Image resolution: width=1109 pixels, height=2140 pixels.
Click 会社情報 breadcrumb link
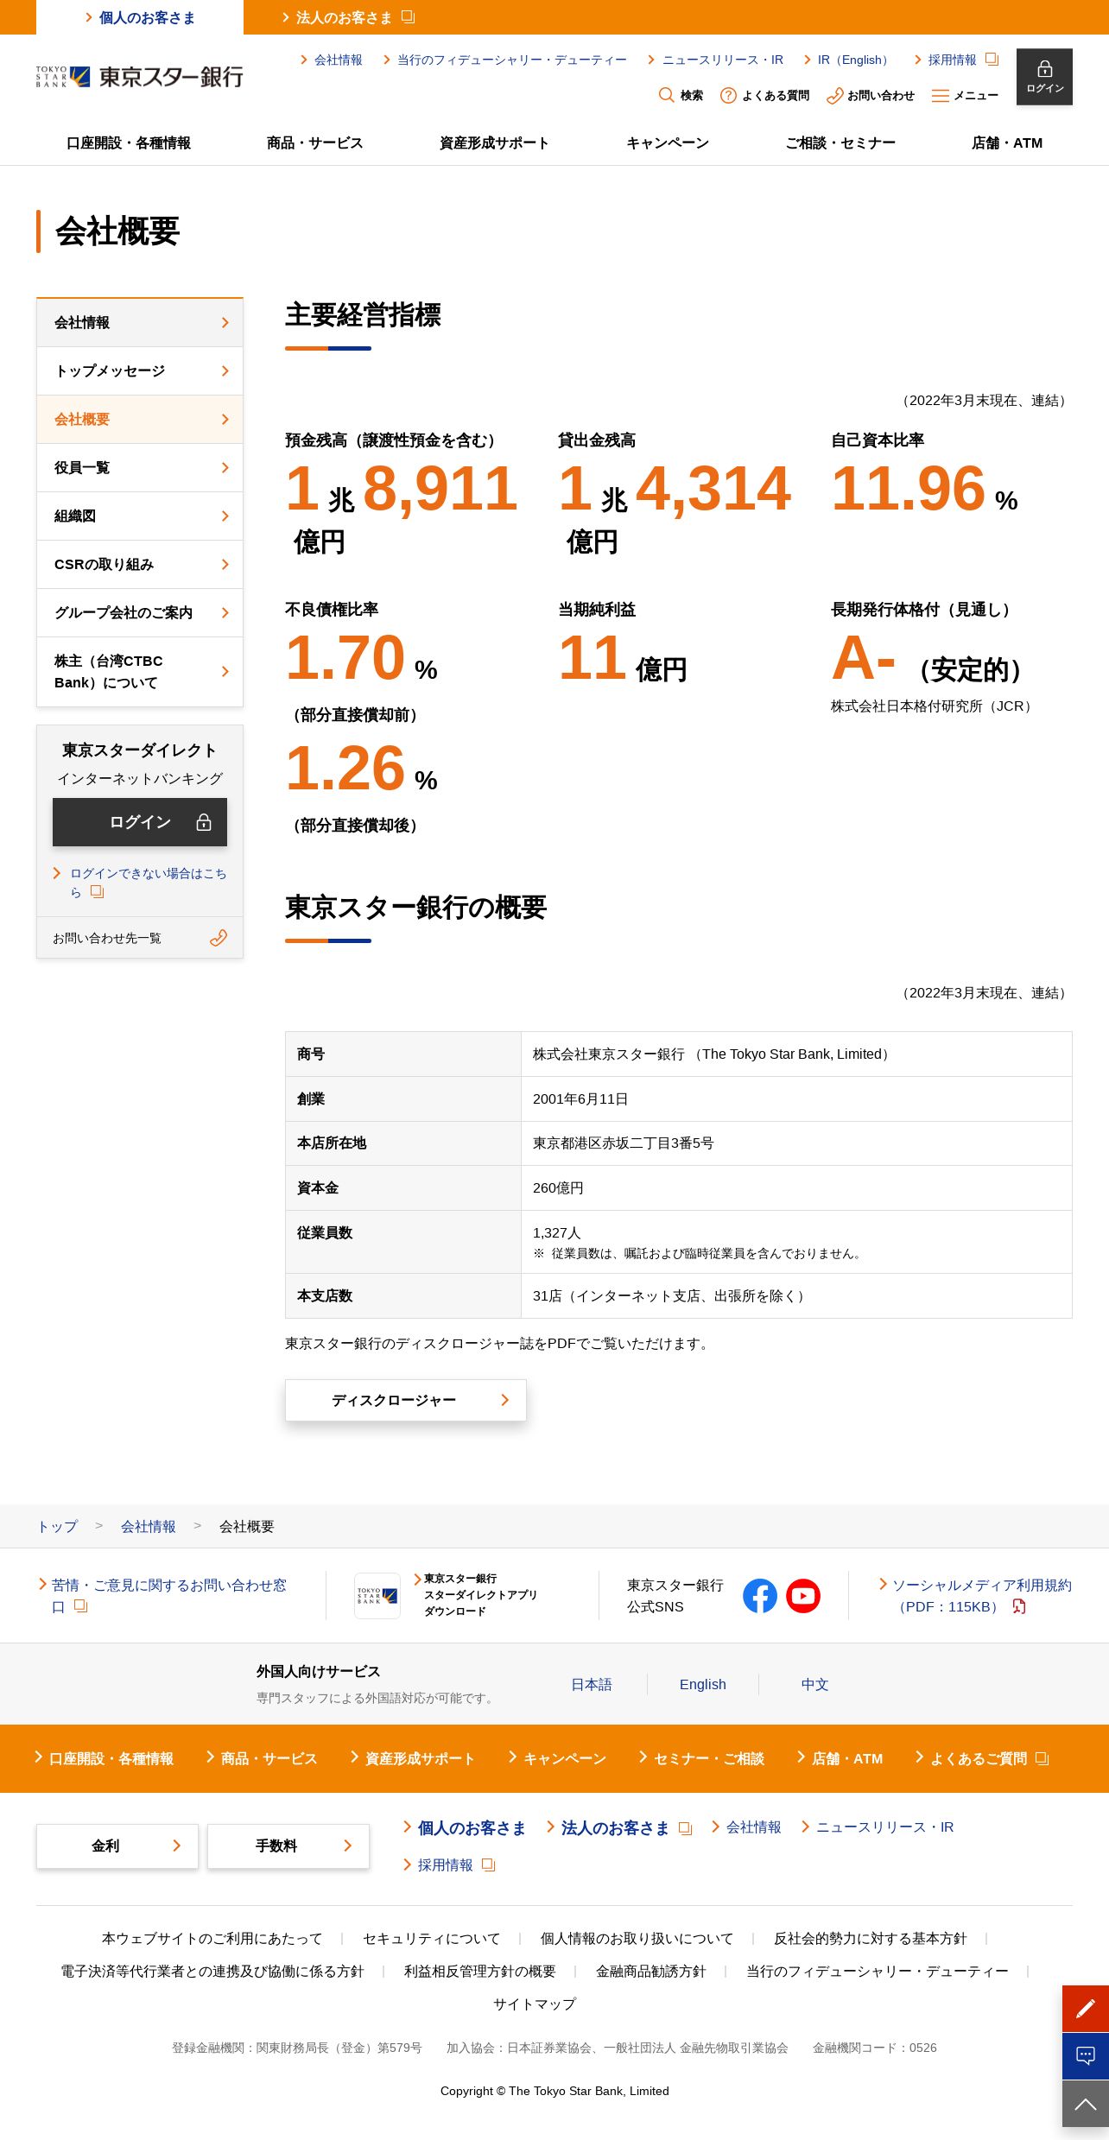click(149, 1527)
